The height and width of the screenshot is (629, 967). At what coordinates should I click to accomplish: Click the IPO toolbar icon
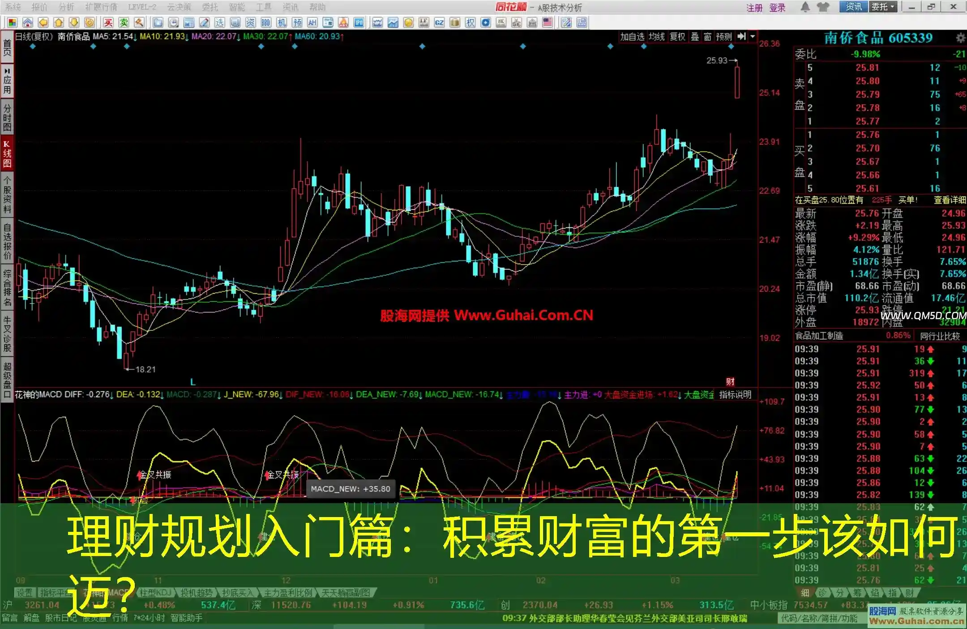tap(359, 22)
